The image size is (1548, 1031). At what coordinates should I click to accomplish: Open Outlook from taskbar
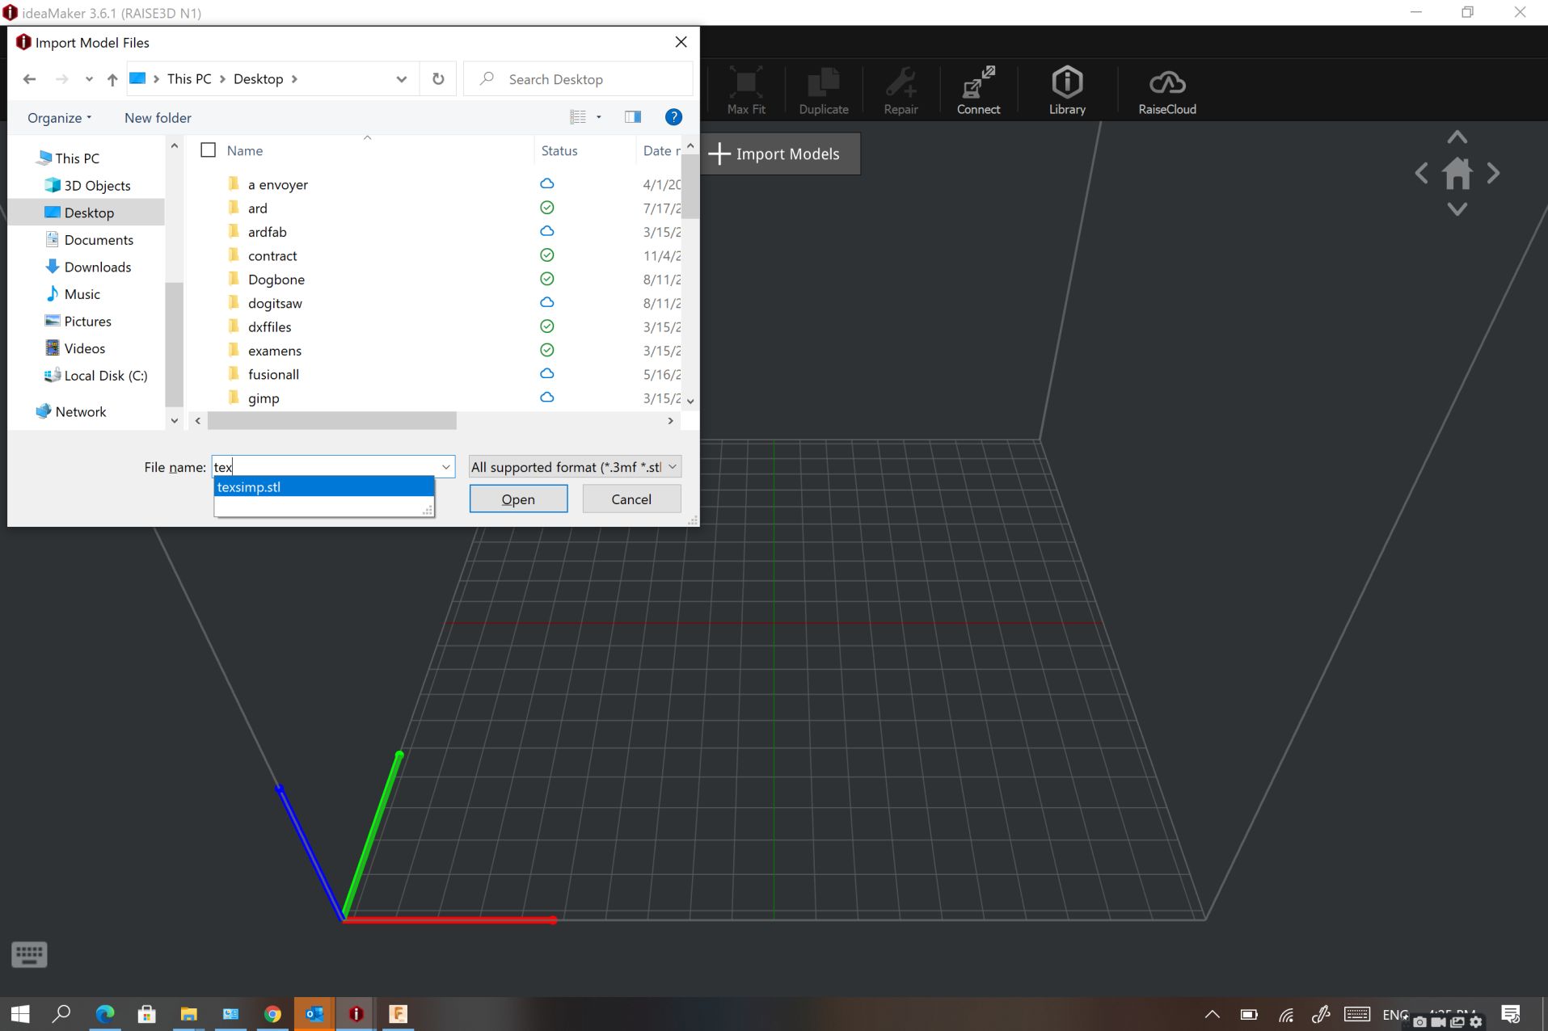point(314,1014)
